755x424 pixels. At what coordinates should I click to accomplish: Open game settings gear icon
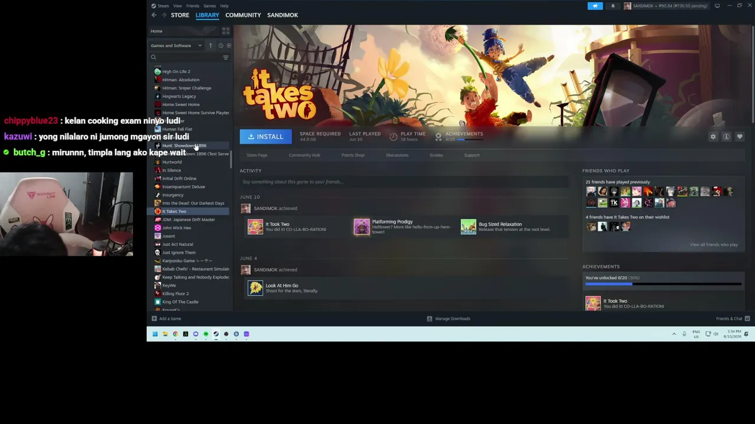pos(713,137)
